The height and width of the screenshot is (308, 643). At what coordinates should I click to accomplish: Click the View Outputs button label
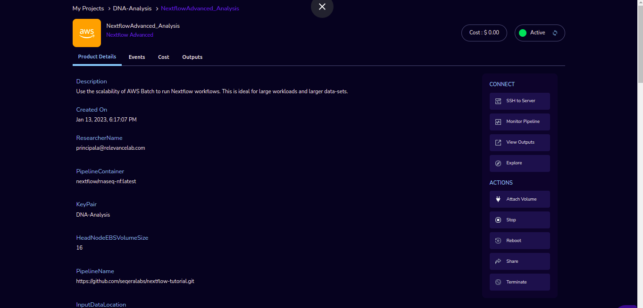(520, 142)
